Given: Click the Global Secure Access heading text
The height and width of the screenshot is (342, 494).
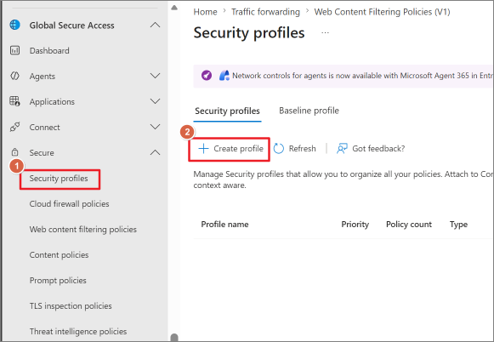Looking at the screenshot, I should point(71,26).
